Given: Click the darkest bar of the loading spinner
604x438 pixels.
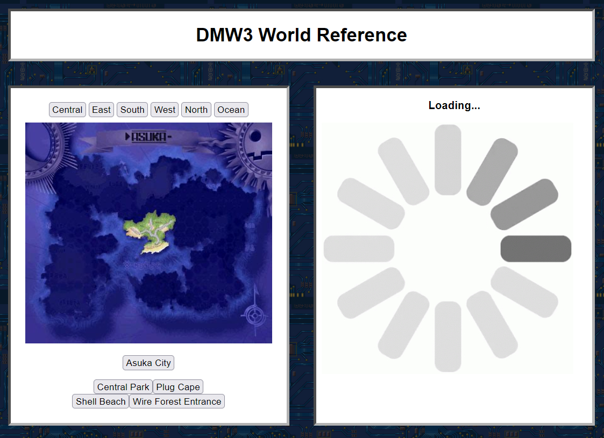Looking at the screenshot, I should 536,249.
